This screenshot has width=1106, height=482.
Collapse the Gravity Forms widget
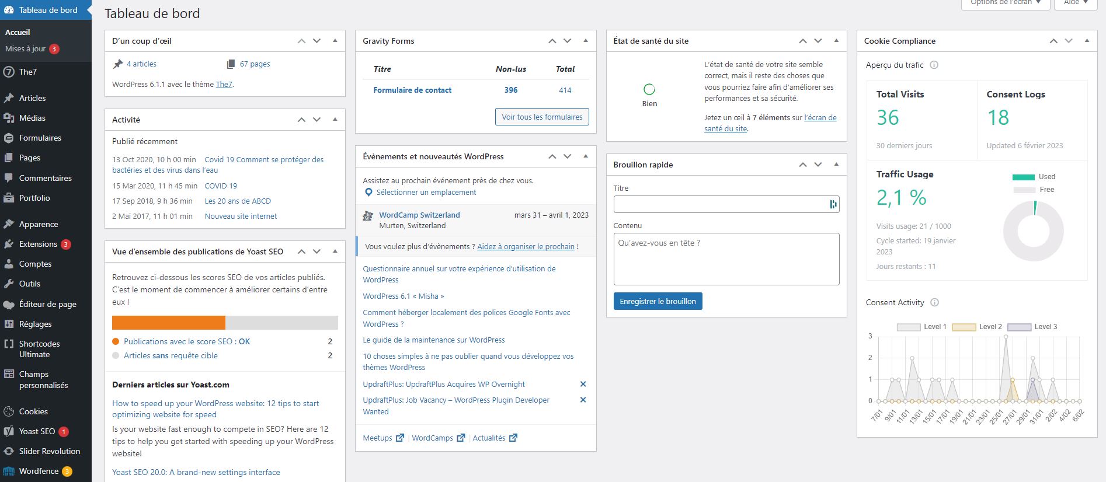pos(585,41)
